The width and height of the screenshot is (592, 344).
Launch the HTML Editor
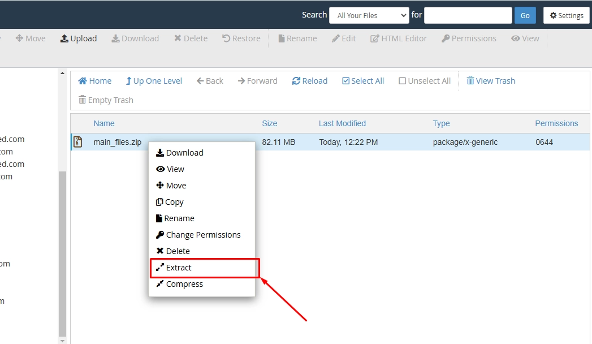[x=398, y=38]
